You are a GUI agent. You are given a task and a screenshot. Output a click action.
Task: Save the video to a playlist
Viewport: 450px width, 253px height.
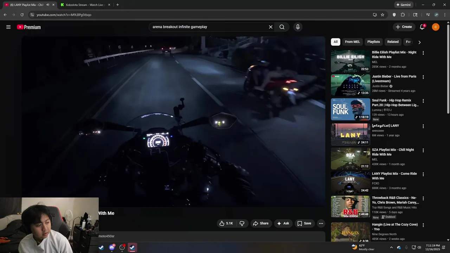pyautogui.click(x=304, y=223)
